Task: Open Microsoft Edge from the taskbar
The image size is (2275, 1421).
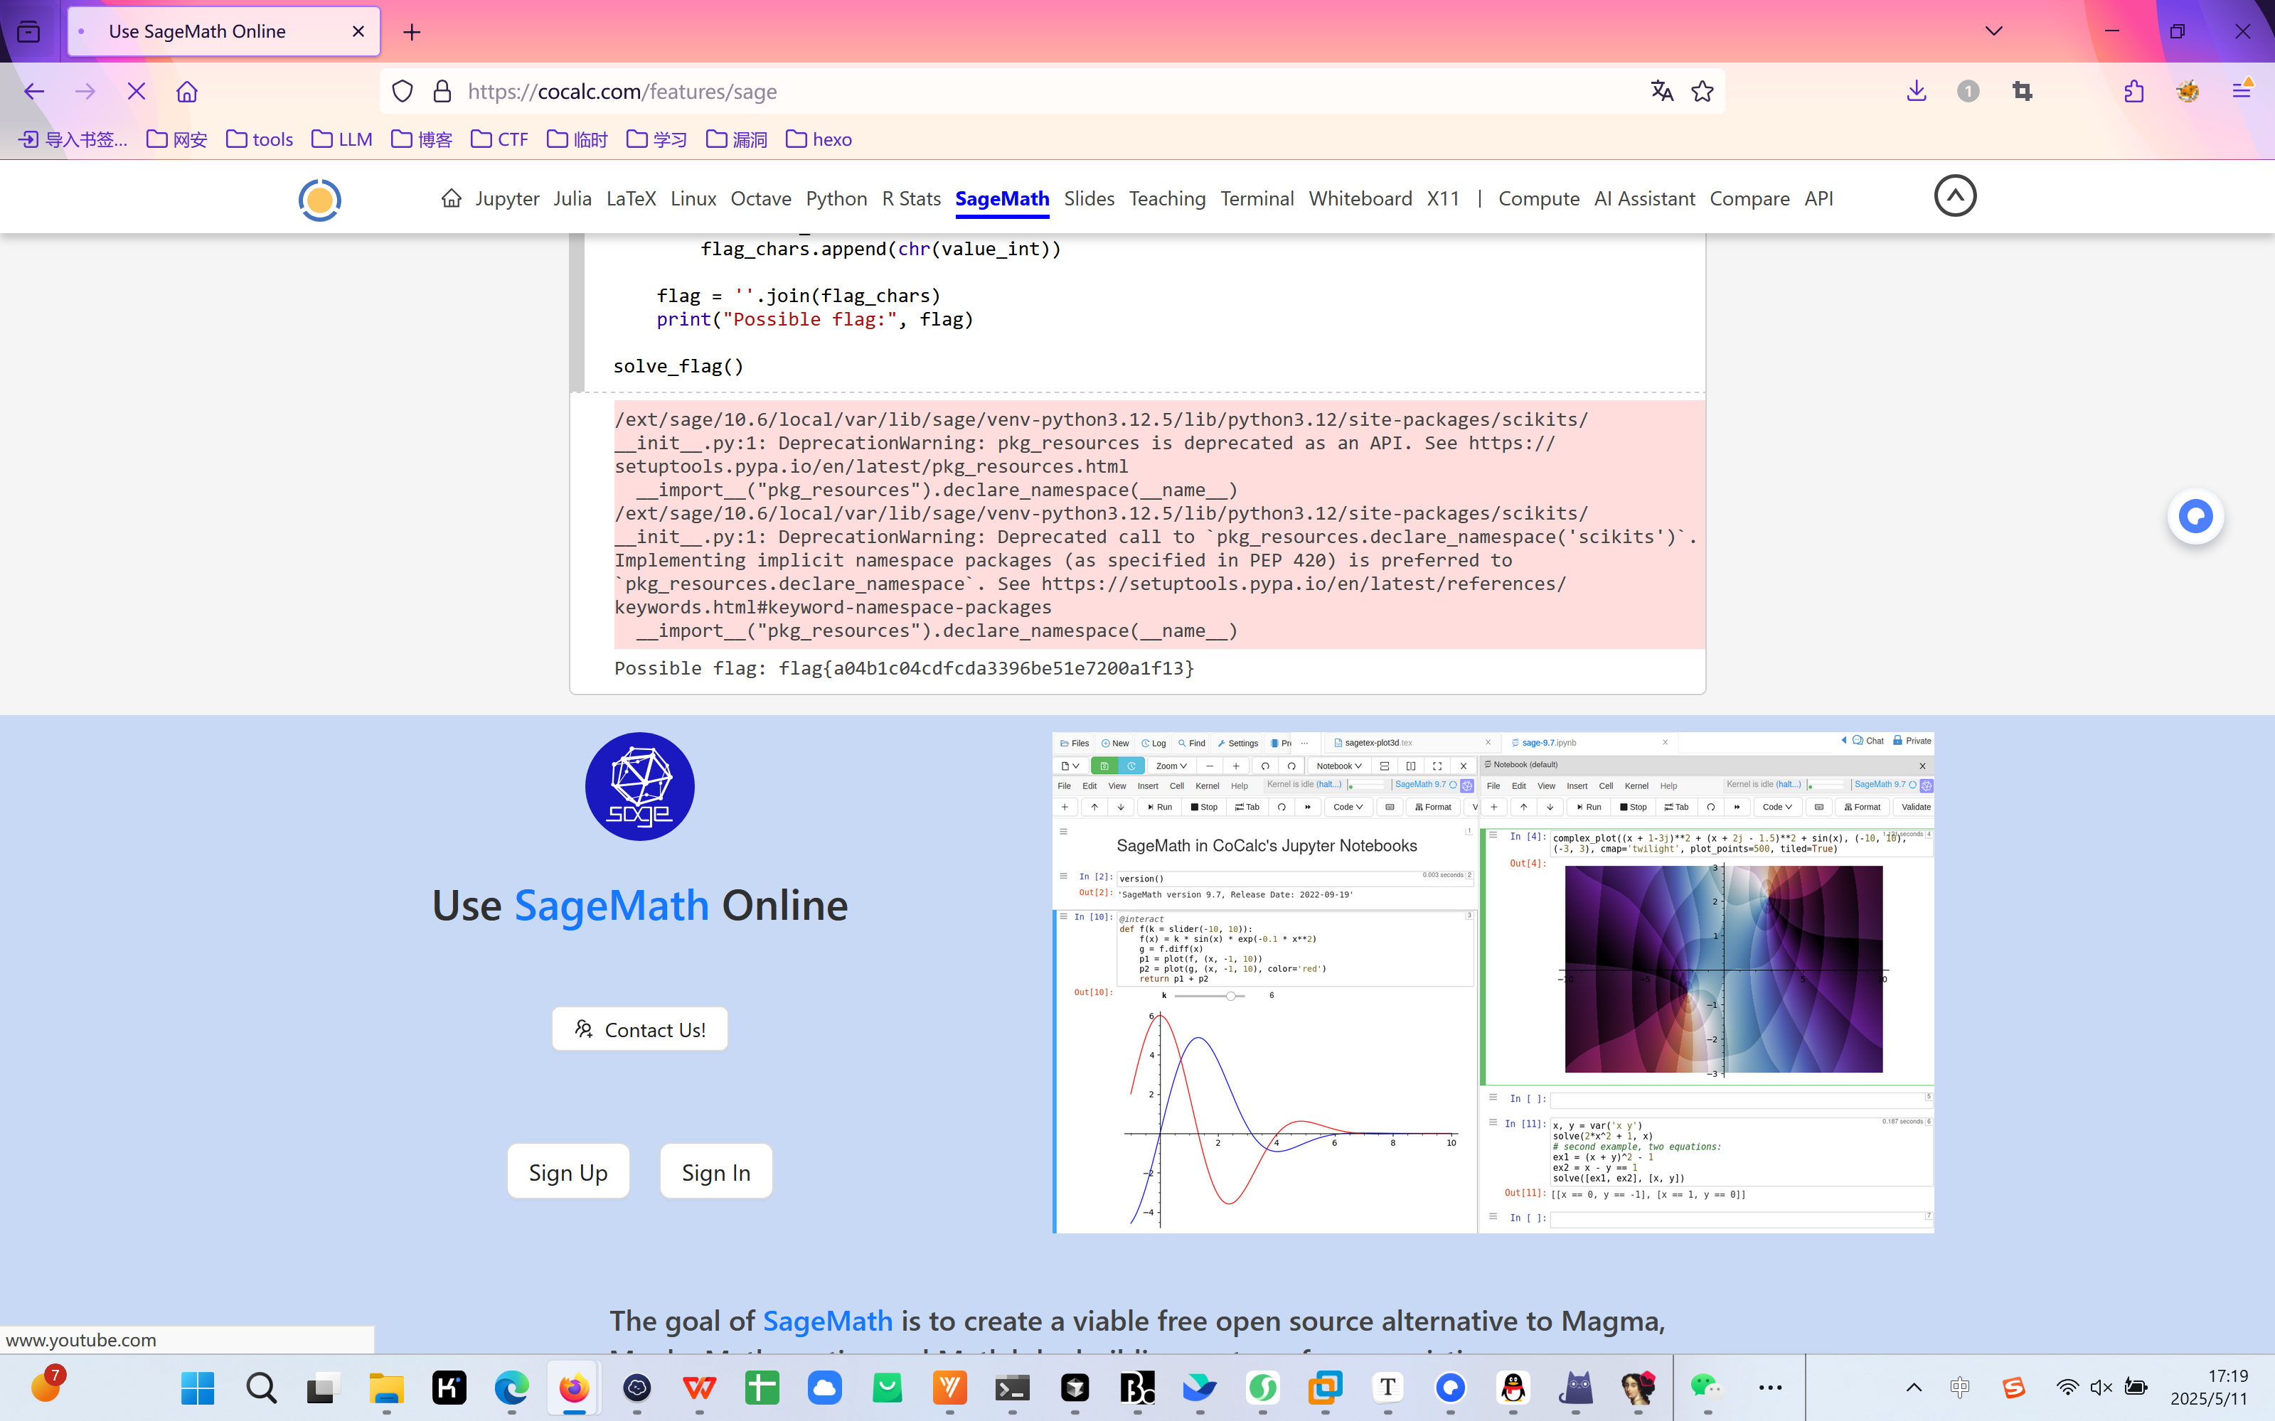Action: point(511,1387)
